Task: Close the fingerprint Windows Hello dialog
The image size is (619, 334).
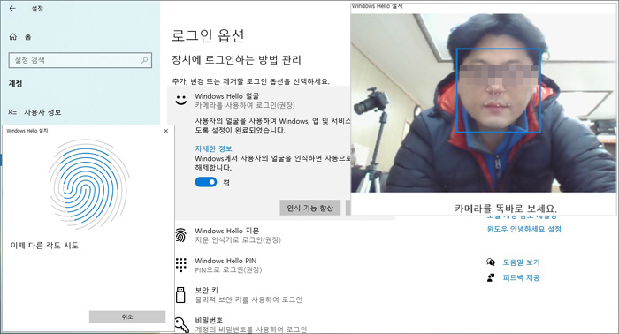Action: [x=166, y=131]
